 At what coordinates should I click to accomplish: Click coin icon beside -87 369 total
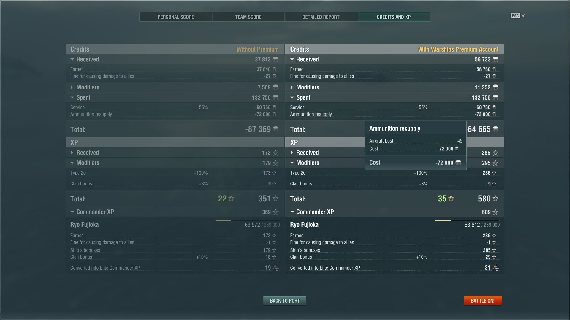click(x=275, y=129)
